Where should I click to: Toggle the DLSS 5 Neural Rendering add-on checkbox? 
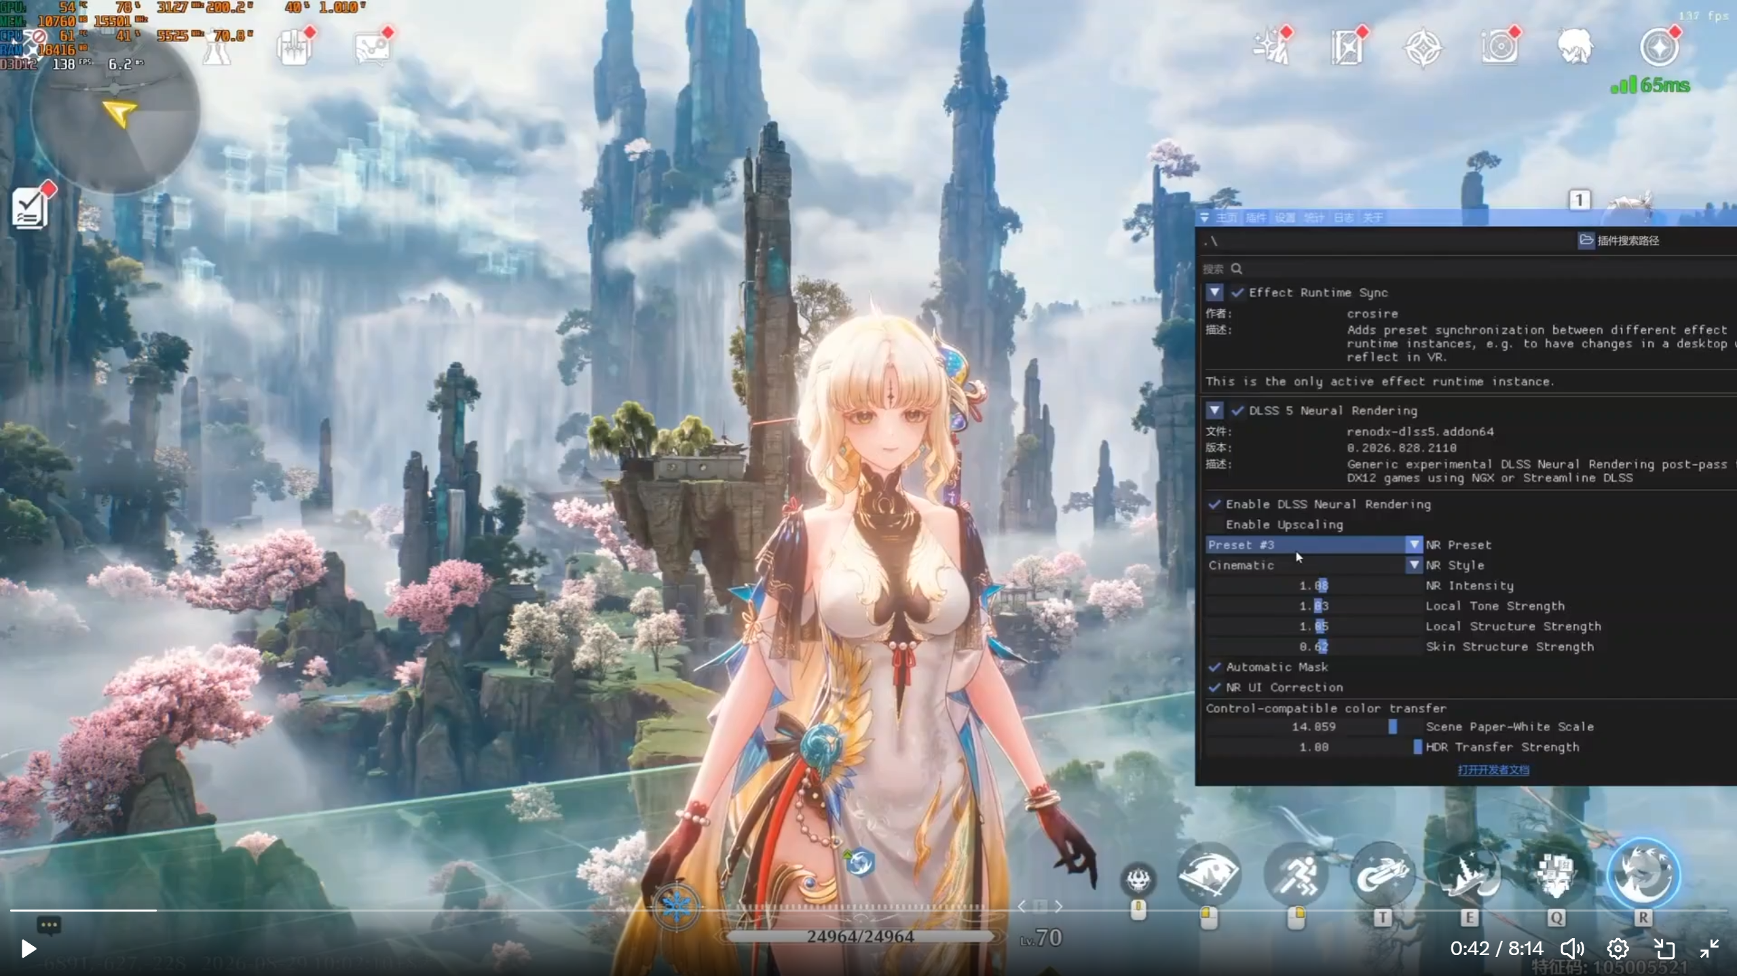coord(1237,410)
